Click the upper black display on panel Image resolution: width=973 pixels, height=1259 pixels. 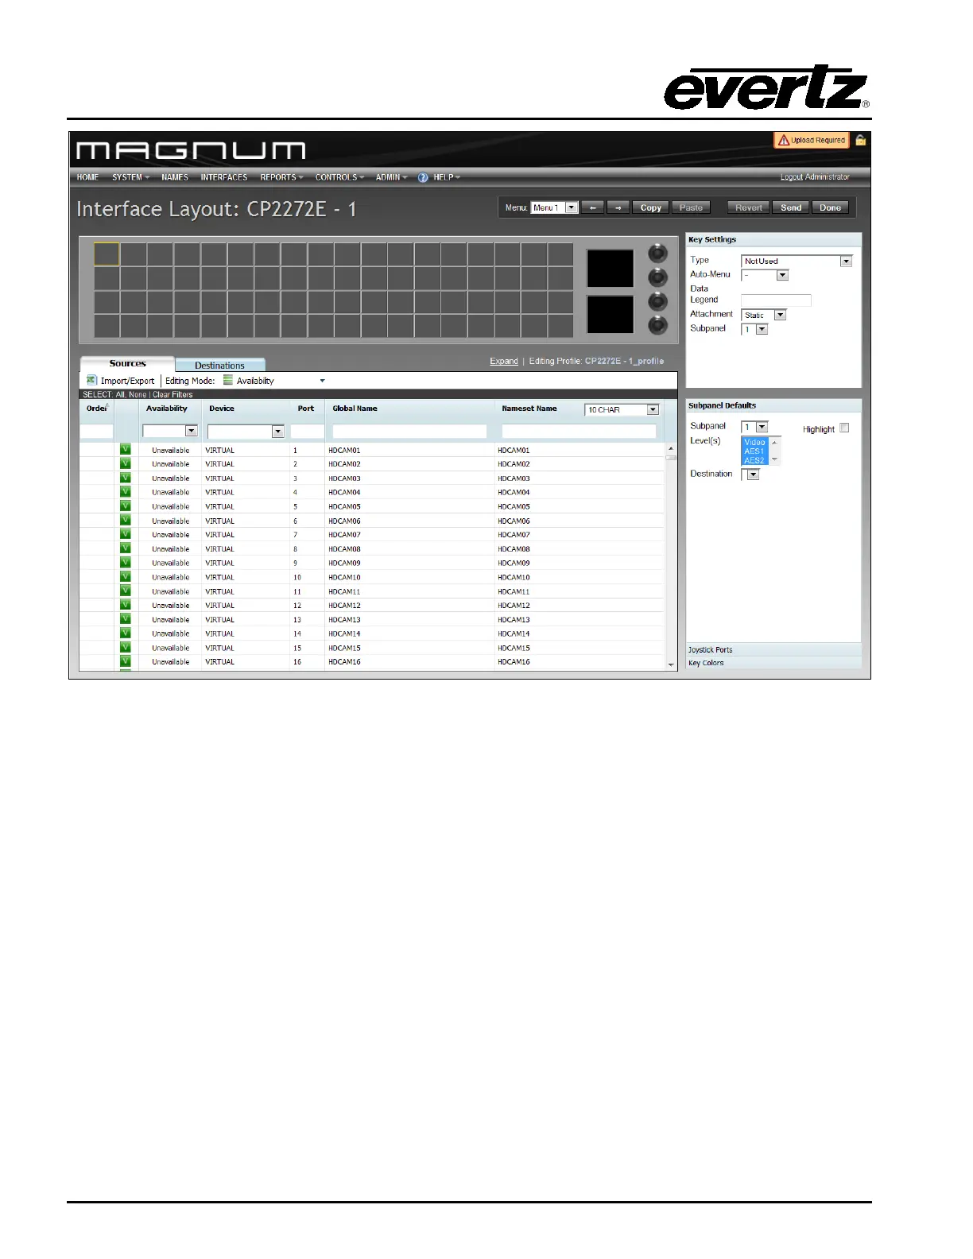(x=610, y=268)
